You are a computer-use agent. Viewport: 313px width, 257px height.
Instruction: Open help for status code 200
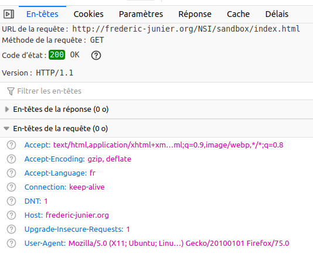click(96, 55)
